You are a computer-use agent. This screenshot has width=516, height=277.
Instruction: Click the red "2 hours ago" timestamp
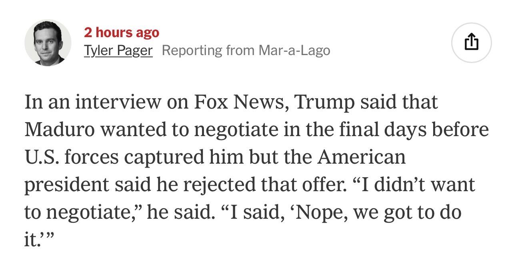tap(121, 32)
